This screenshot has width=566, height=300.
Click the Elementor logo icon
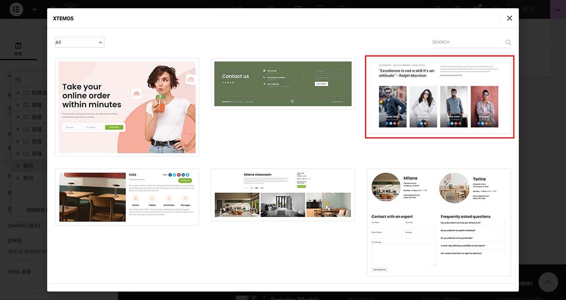click(x=17, y=9)
